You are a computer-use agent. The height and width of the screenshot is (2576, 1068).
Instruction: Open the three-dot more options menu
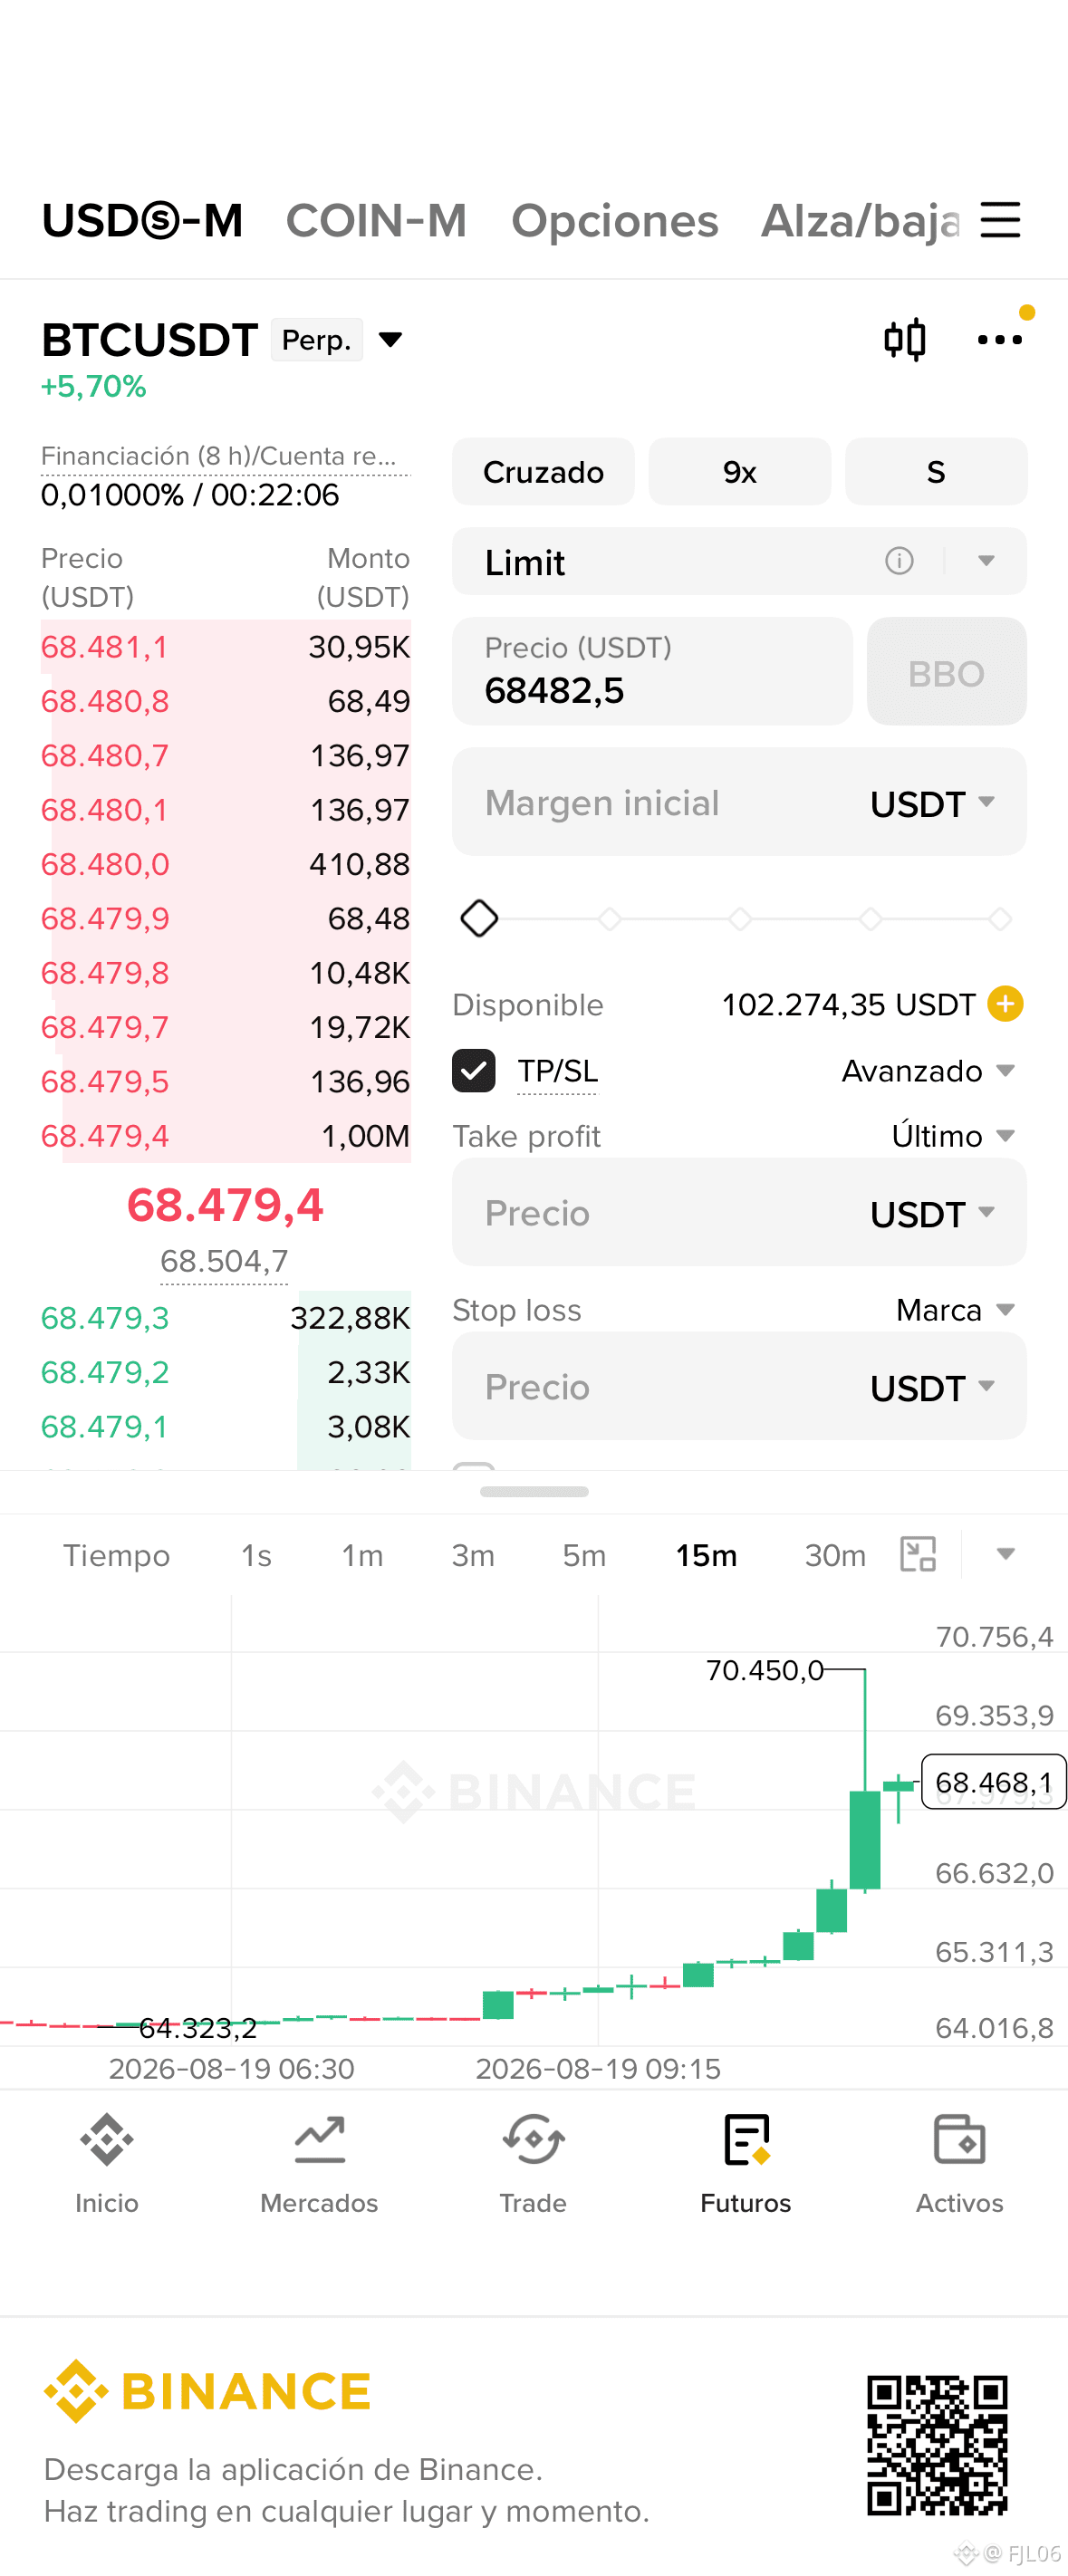pyautogui.click(x=1000, y=340)
